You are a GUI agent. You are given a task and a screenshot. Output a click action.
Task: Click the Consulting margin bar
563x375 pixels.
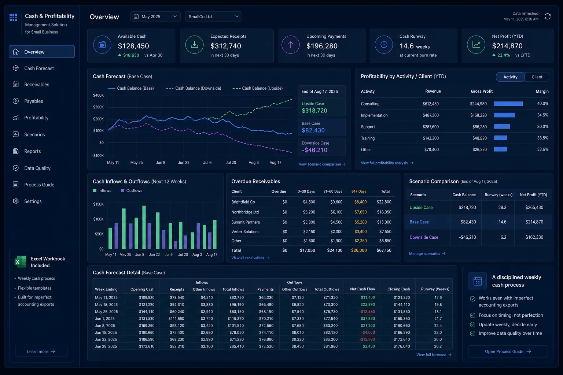pyautogui.click(x=508, y=104)
